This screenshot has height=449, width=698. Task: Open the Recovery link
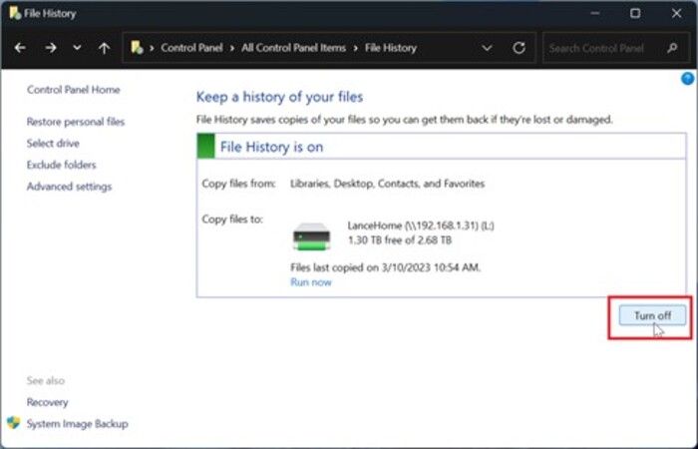point(47,402)
